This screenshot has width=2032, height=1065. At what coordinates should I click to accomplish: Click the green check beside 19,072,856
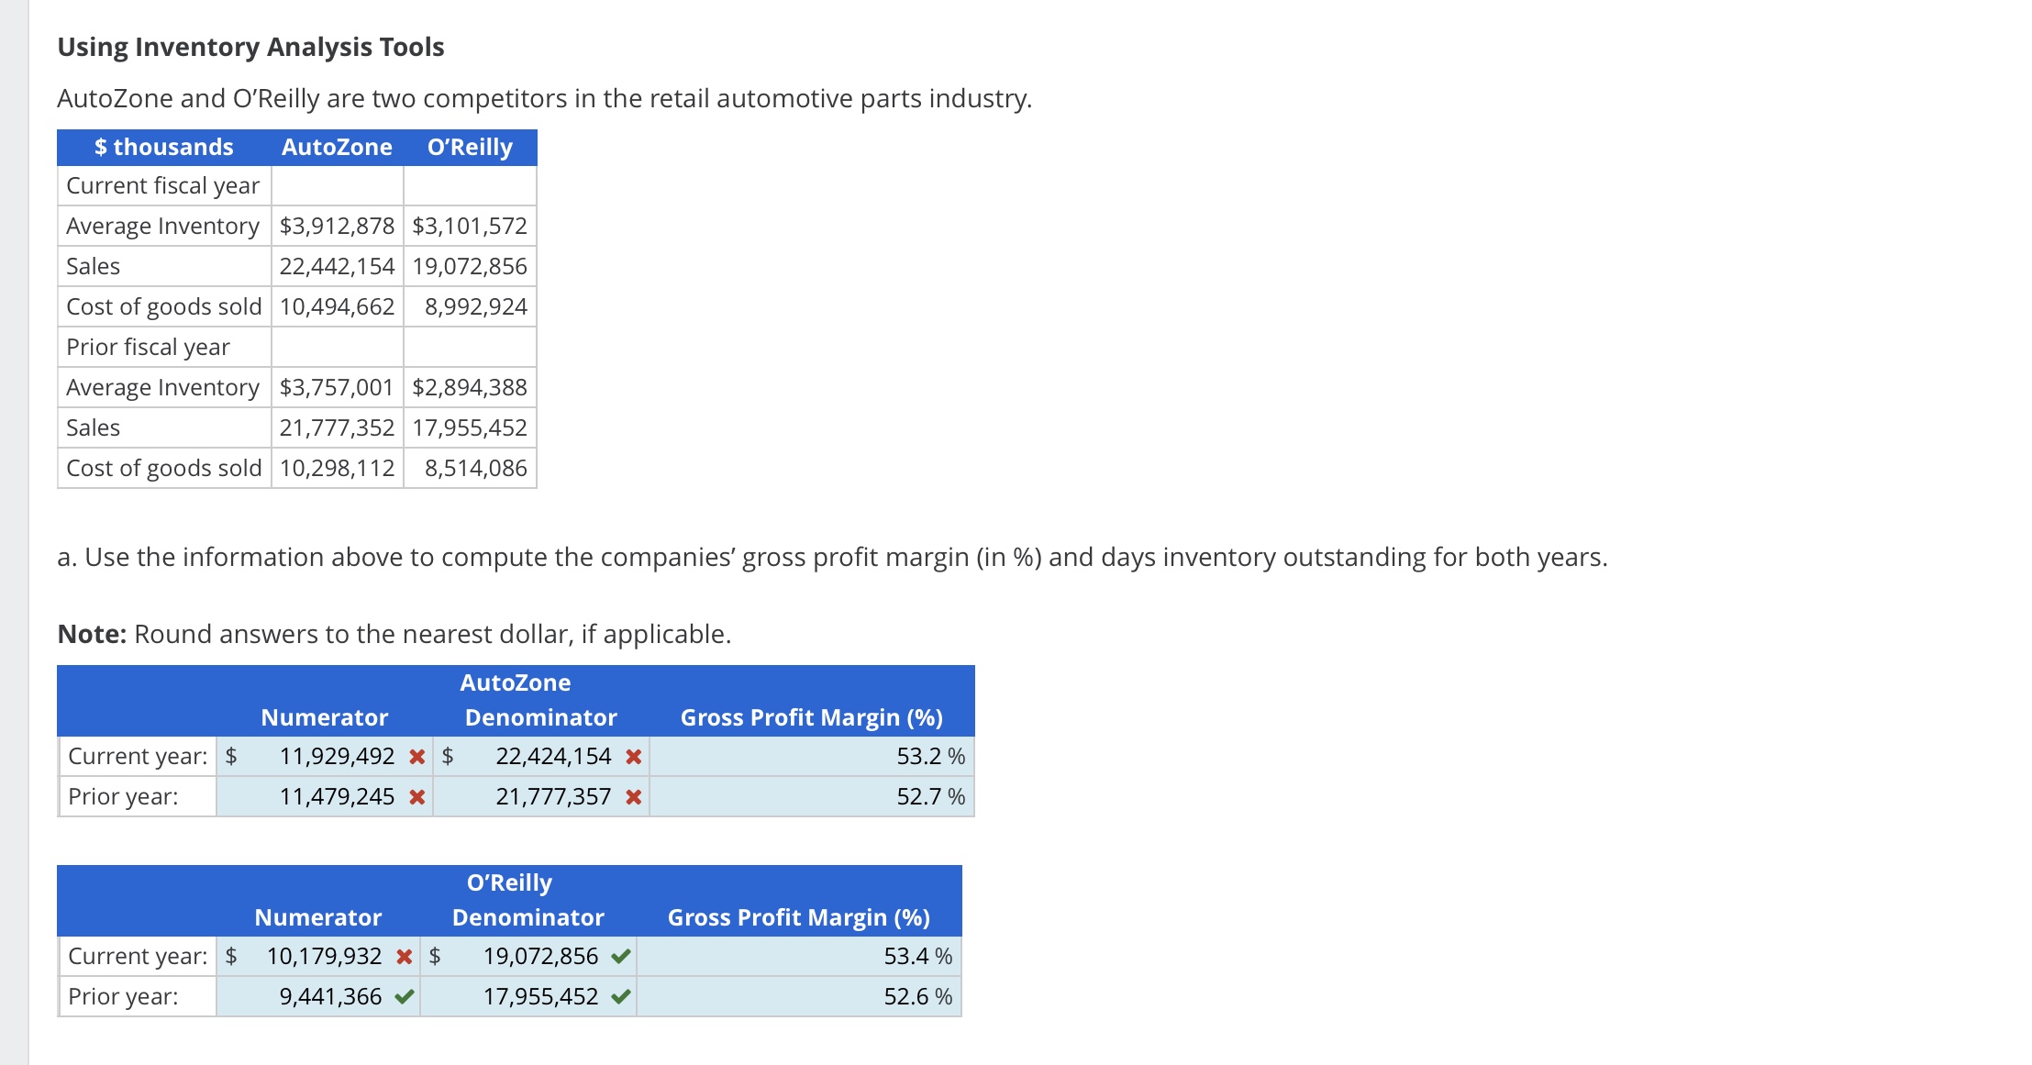point(621,957)
